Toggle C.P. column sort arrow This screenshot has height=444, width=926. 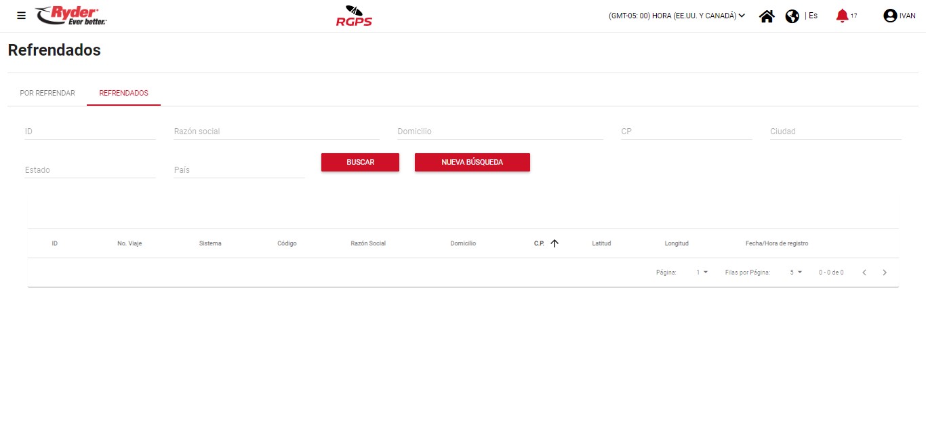pyautogui.click(x=554, y=243)
